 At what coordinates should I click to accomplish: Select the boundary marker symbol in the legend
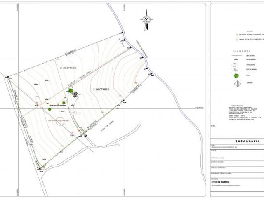[x=236, y=59]
